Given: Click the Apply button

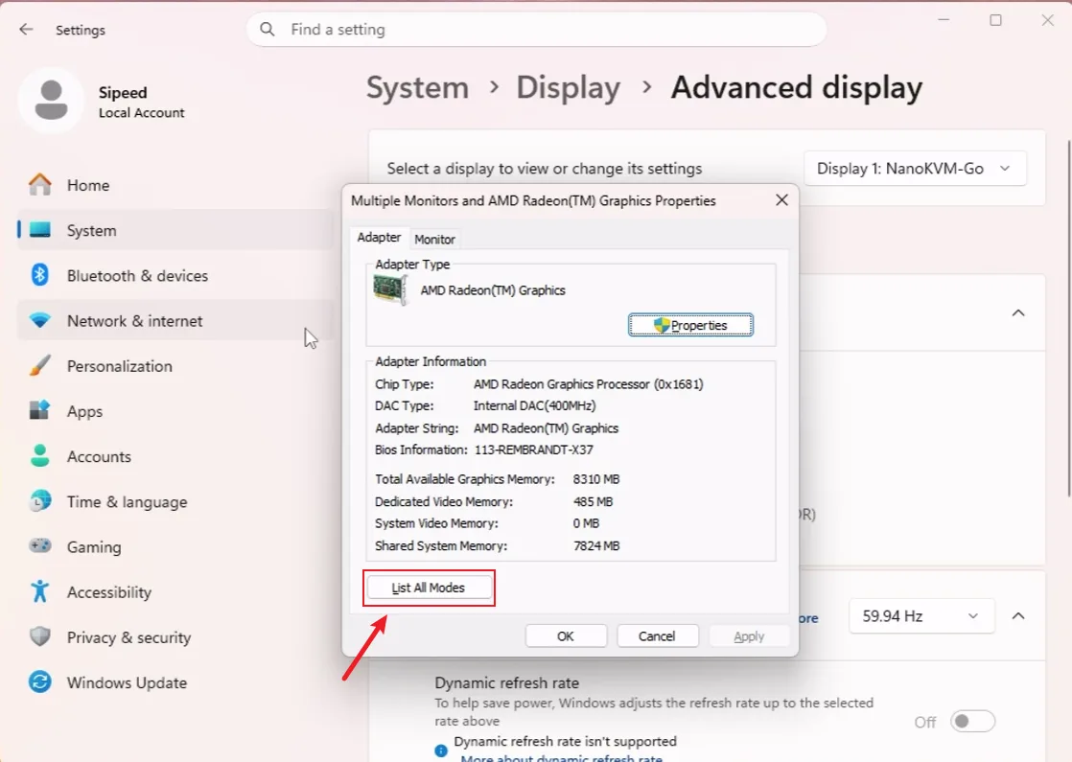Looking at the screenshot, I should (749, 636).
